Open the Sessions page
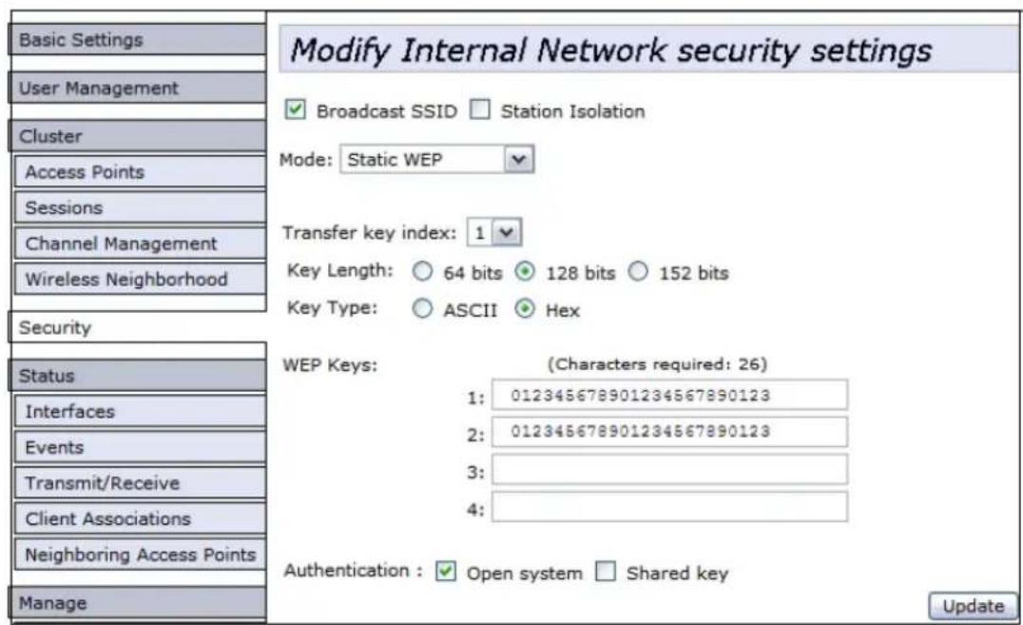Viewport: 1023px width, 625px height. (141, 207)
